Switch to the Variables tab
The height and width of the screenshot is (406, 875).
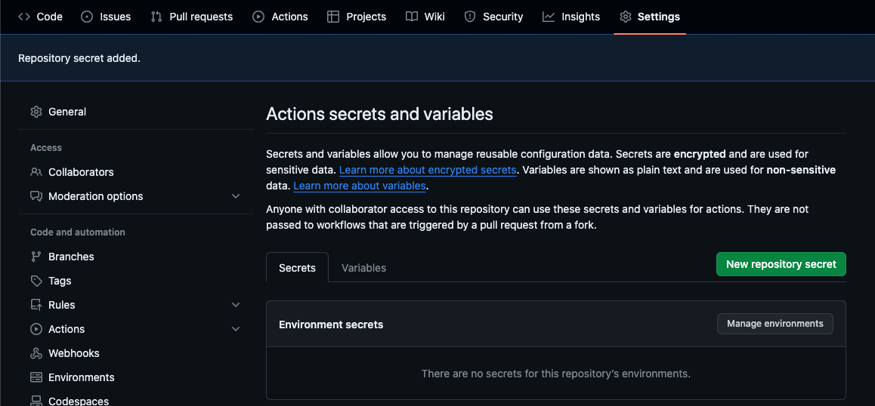tap(363, 268)
